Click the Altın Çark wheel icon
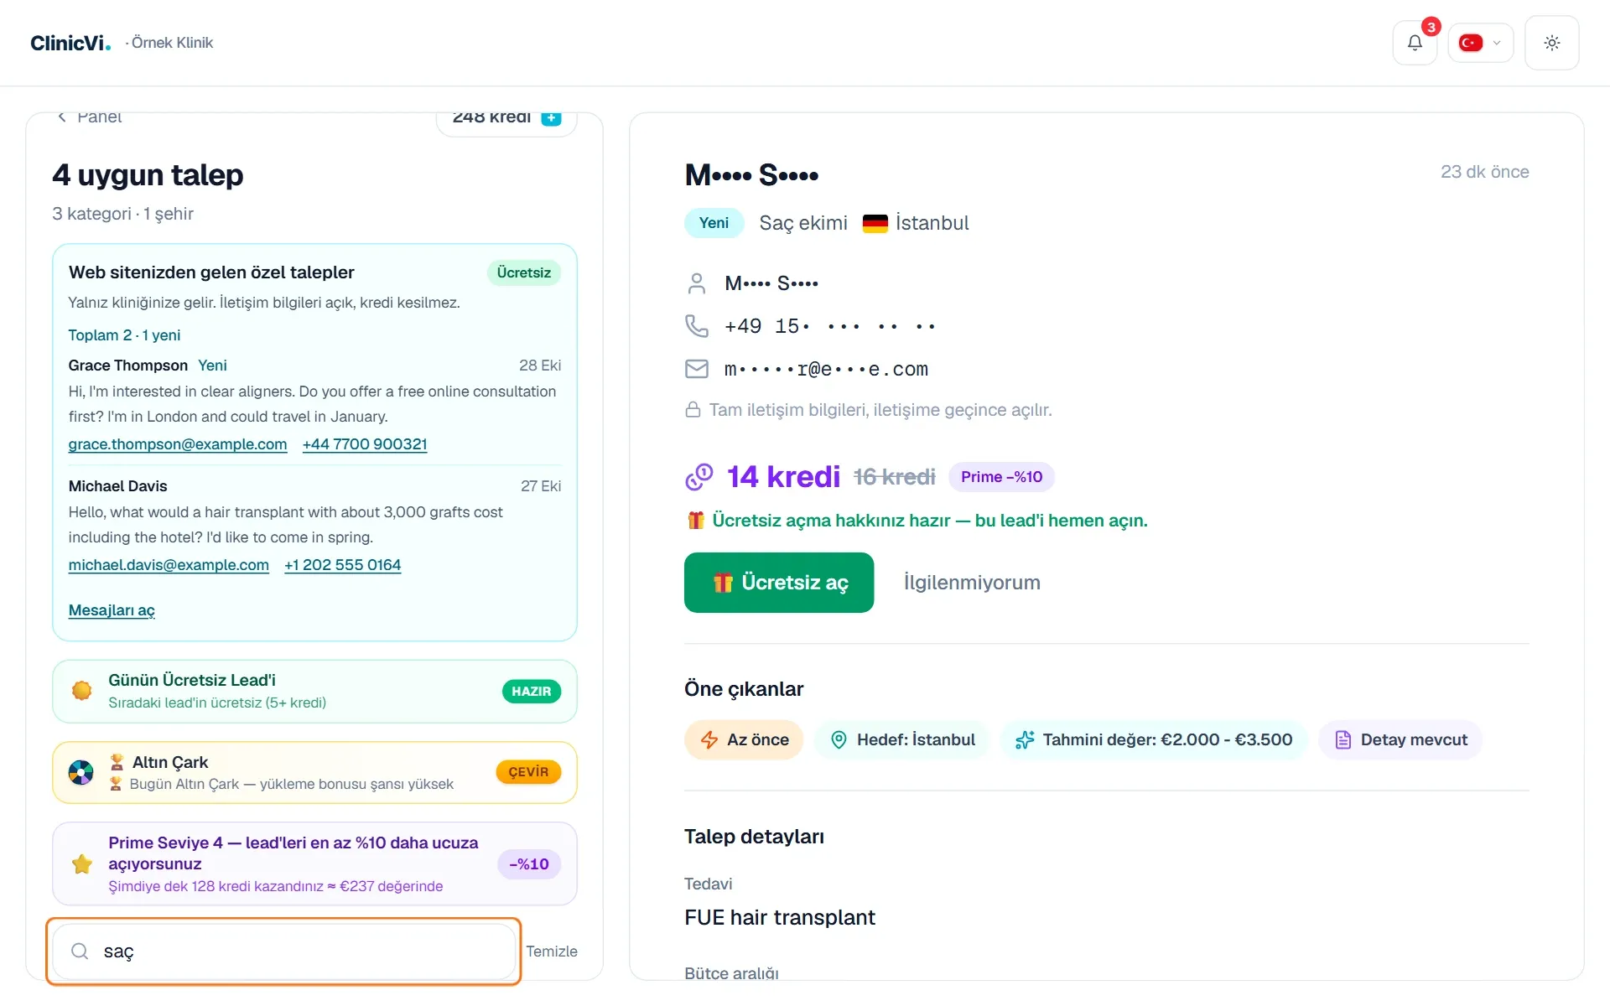Screen dimensions: 1610x1006 81,772
